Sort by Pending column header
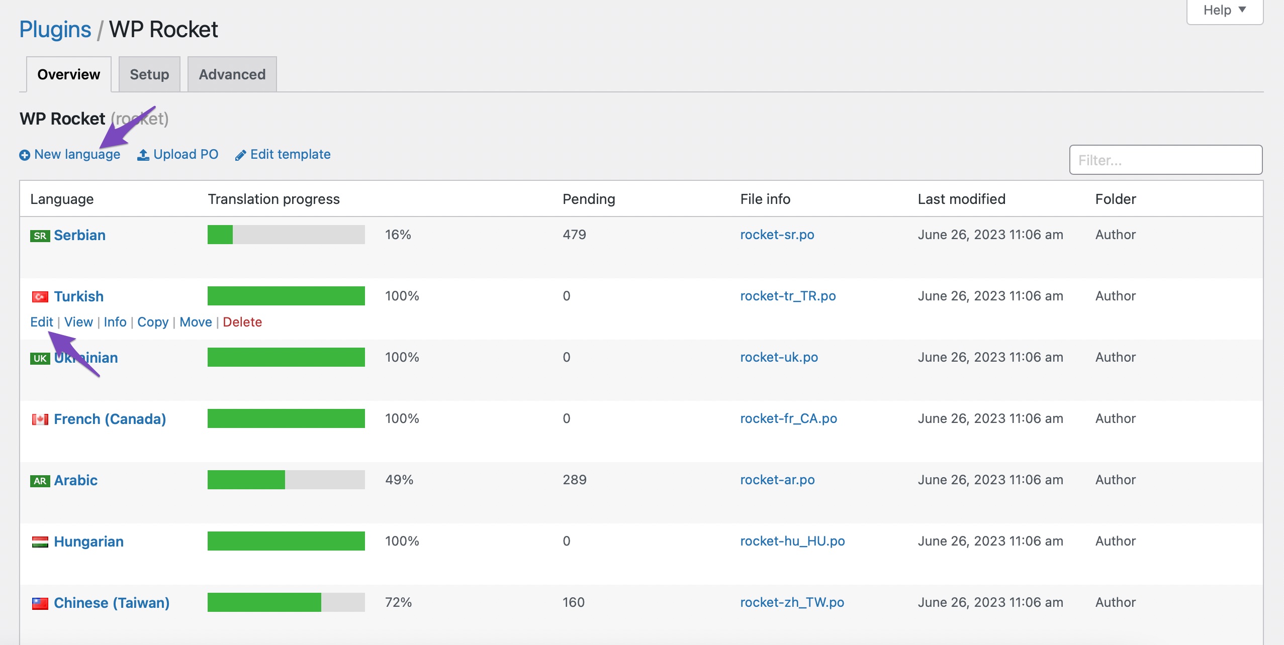Viewport: 1284px width, 645px height. coord(589,199)
